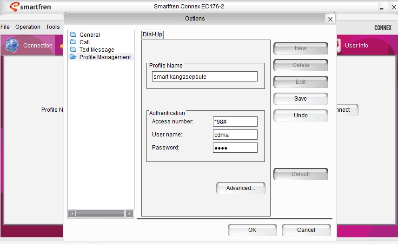Click the open Profile Management folder icon
Screen dimensions: 398x244
click(73, 57)
